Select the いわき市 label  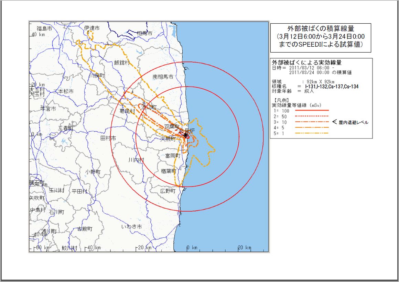[131, 227]
